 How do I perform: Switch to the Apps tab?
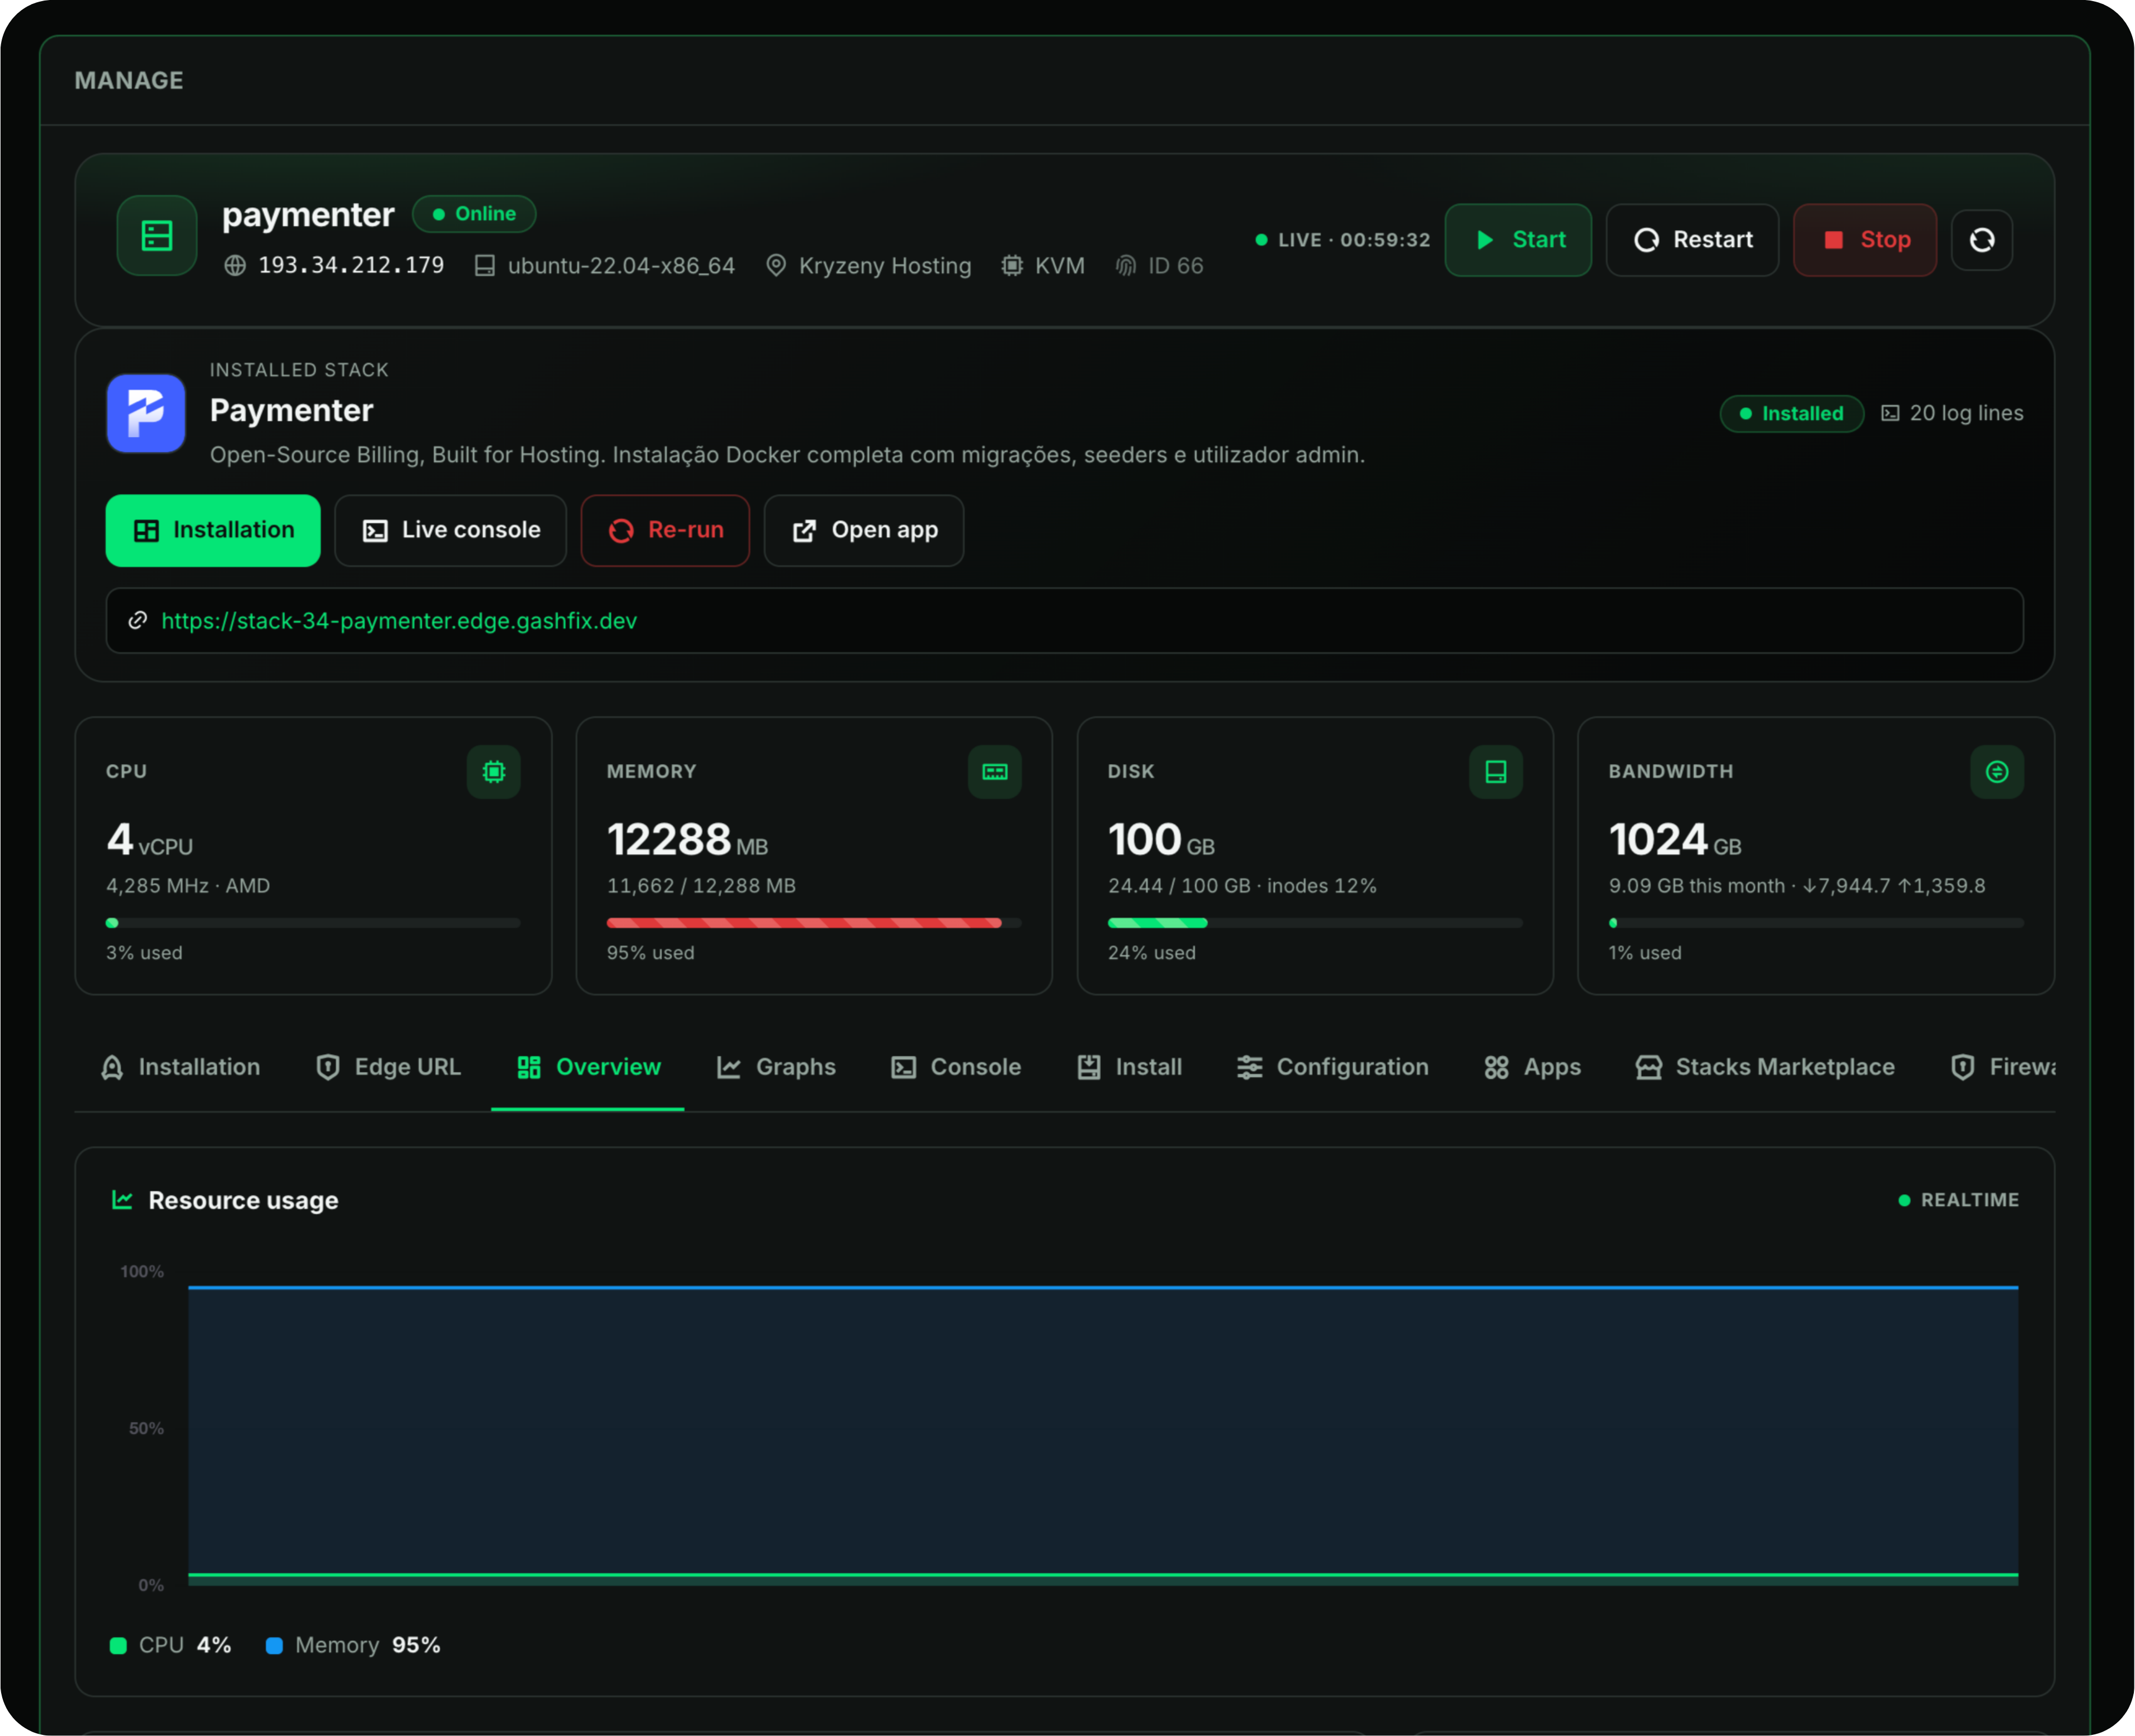click(1533, 1068)
